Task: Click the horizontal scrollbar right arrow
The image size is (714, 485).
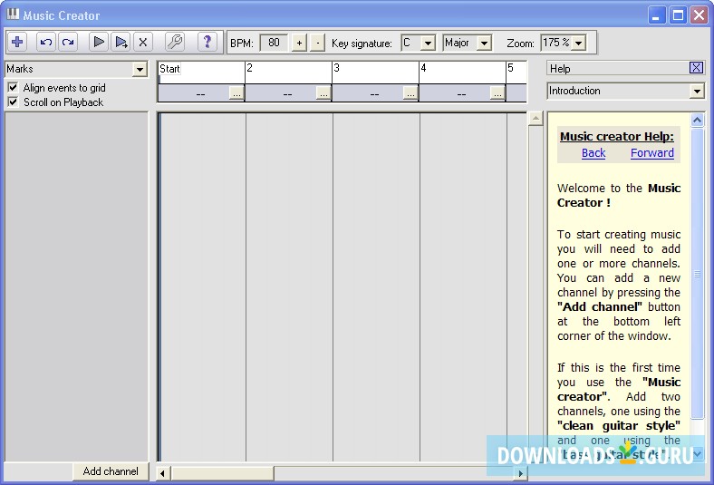Action: pyautogui.click(x=520, y=473)
